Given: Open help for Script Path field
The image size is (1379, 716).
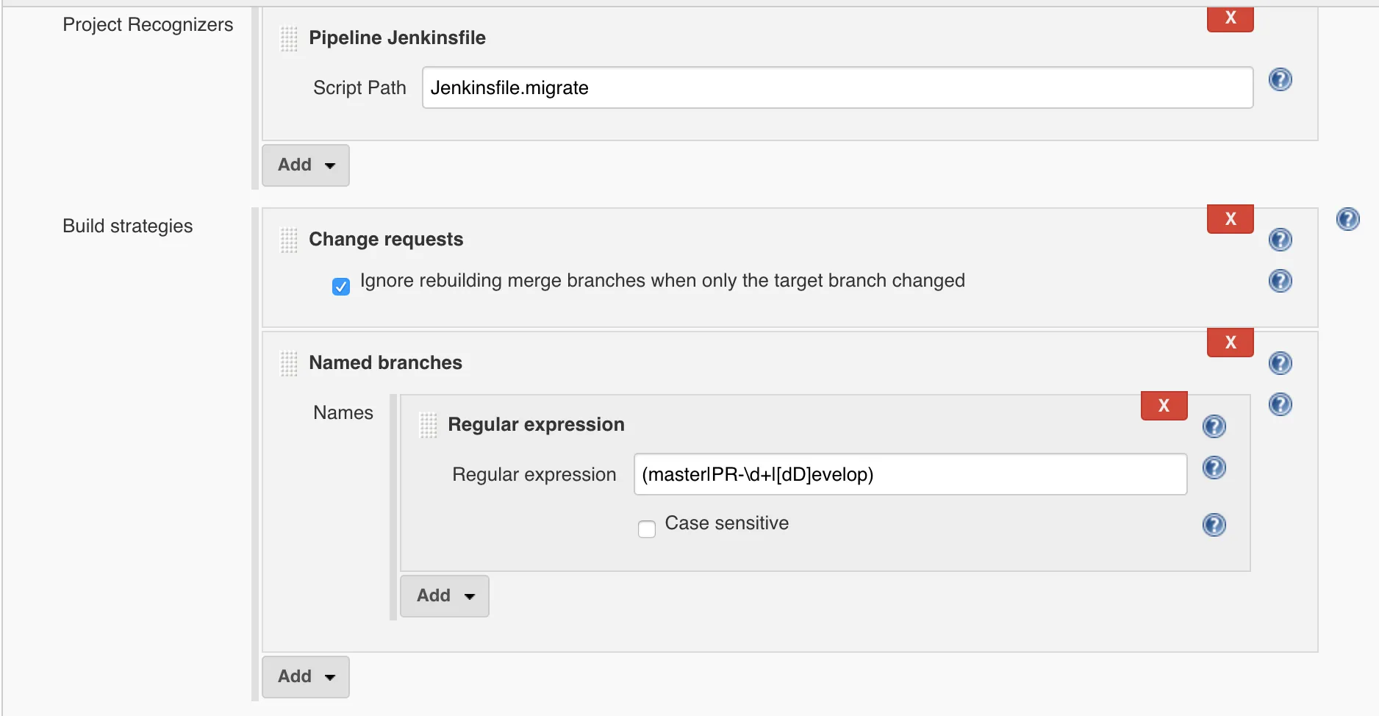Looking at the screenshot, I should [x=1280, y=79].
